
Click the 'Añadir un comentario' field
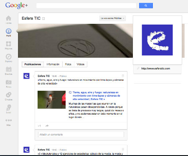click(81, 135)
